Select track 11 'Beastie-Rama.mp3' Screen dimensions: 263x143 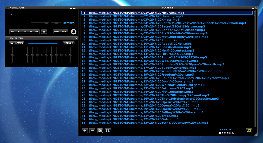point(167,47)
